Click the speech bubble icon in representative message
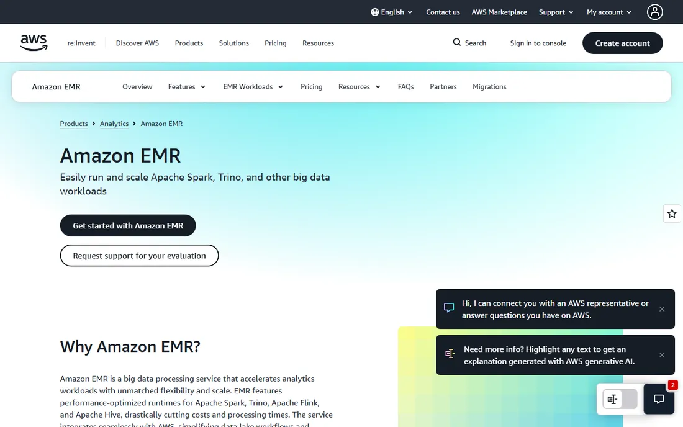Screen dimensions: 683x427 [x=449, y=308]
